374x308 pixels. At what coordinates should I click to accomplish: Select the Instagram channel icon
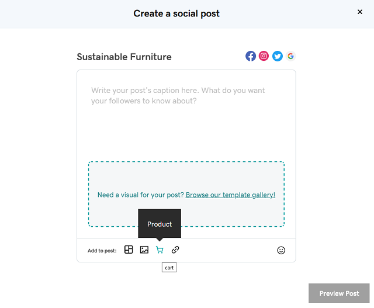coord(264,56)
